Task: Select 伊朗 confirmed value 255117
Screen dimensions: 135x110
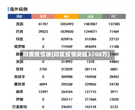Action: click(67, 99)
